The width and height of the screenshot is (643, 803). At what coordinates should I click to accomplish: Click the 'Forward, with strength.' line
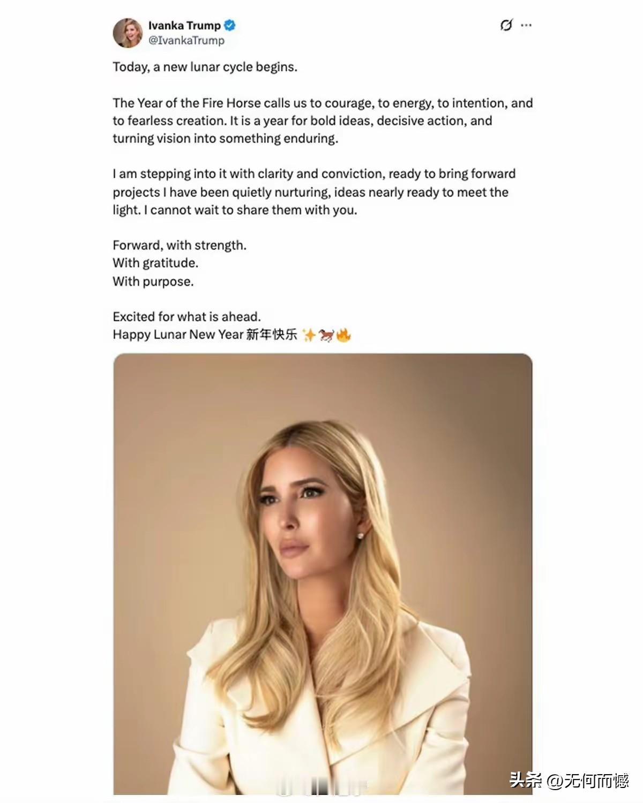pos(180,245)
